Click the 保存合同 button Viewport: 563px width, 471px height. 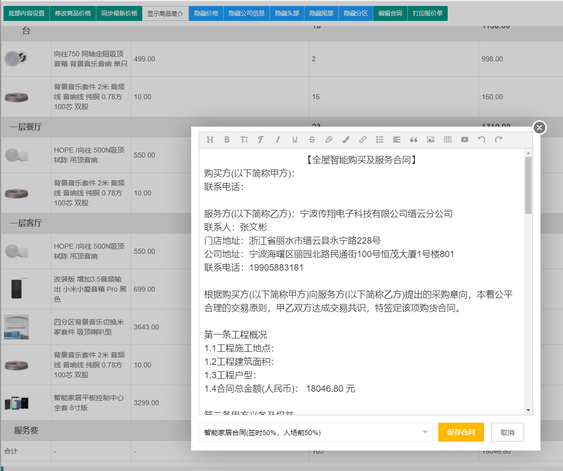coord(461,432)
